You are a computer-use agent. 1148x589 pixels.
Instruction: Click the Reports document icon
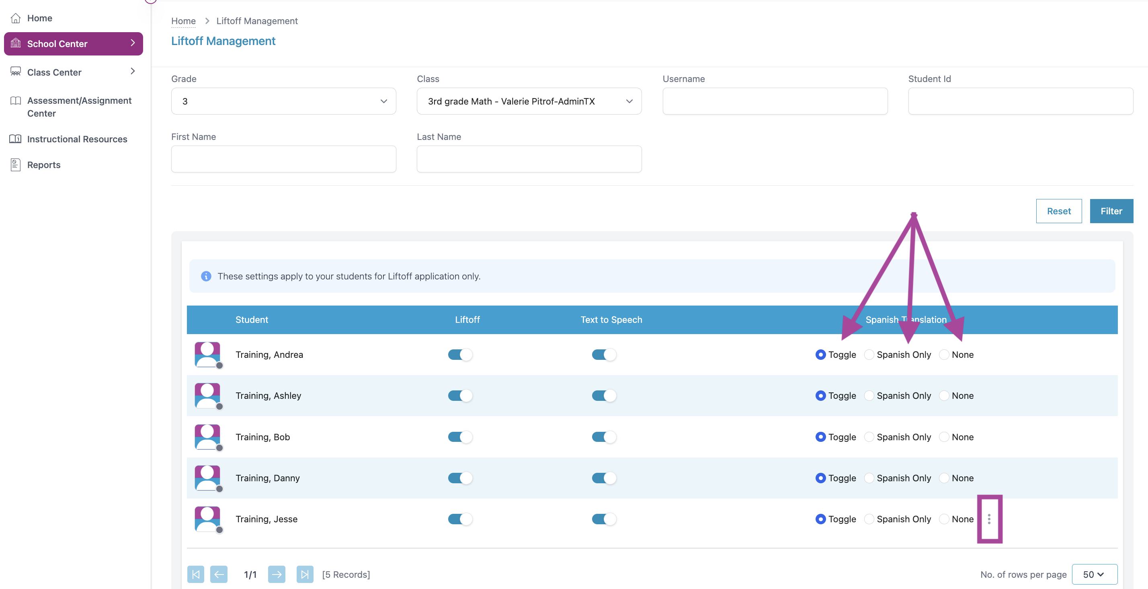click(x=16, y=165)
